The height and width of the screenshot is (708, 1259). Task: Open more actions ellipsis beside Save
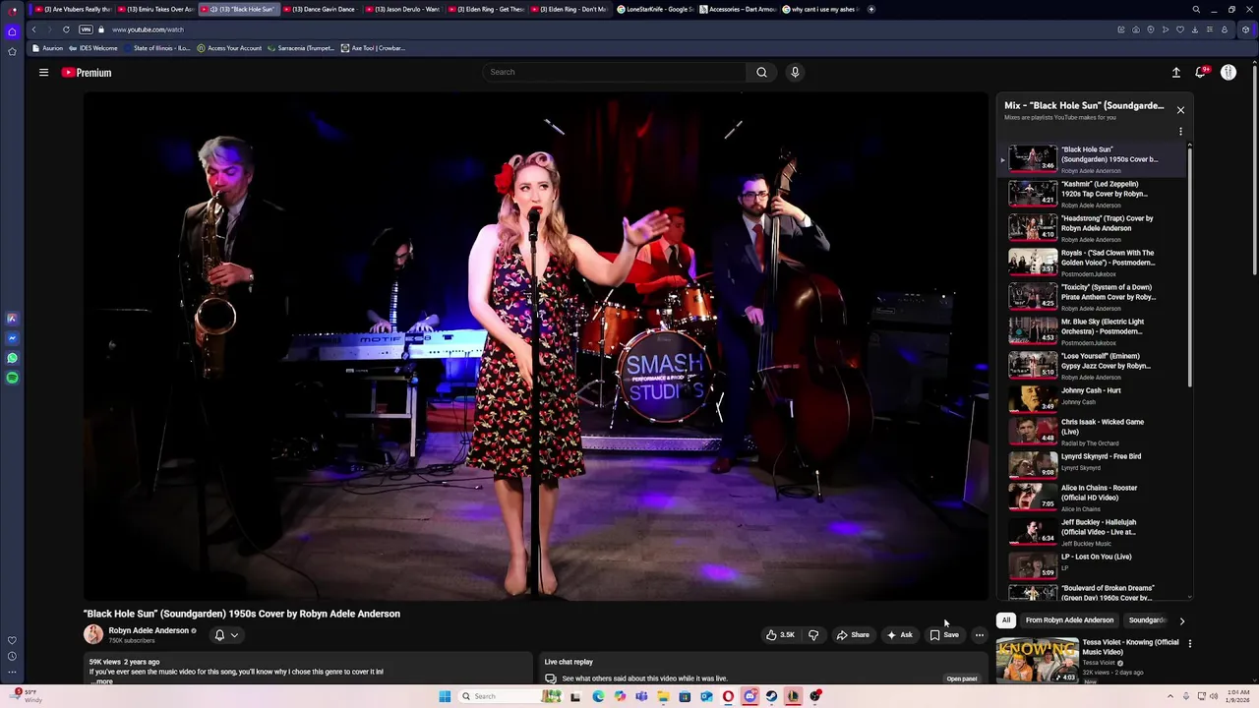coord(979,635)
